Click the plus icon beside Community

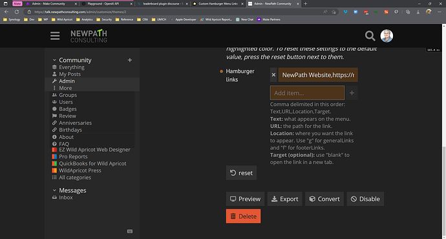pos(130,60)
